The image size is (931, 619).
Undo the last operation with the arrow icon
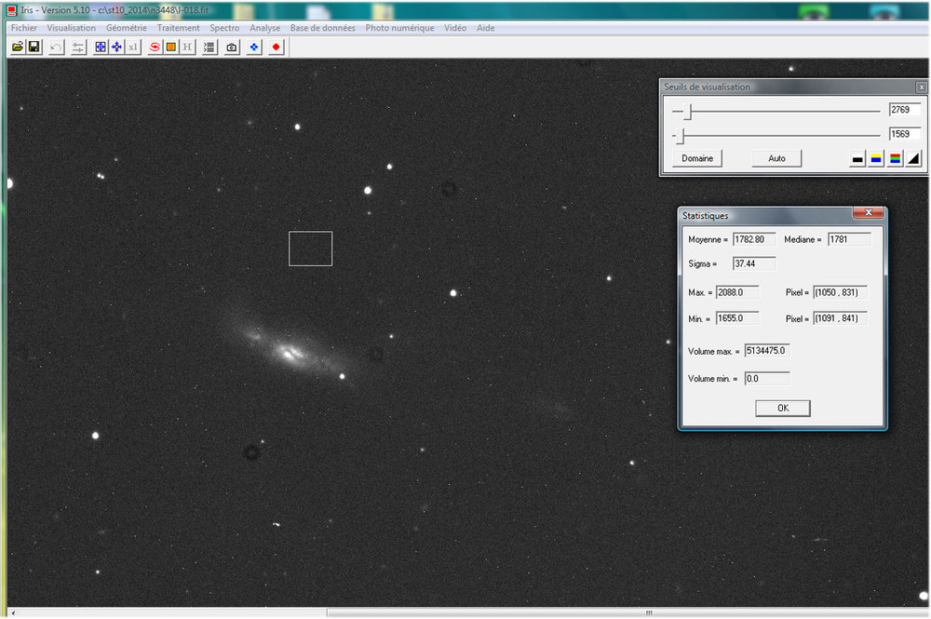[x=56, y=47]
